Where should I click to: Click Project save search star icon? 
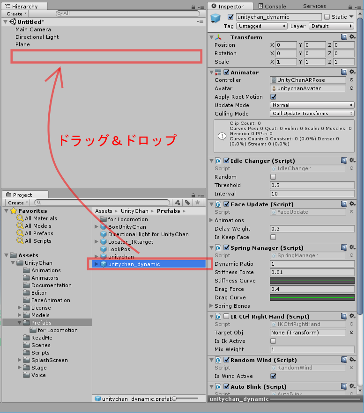point(197,203)
